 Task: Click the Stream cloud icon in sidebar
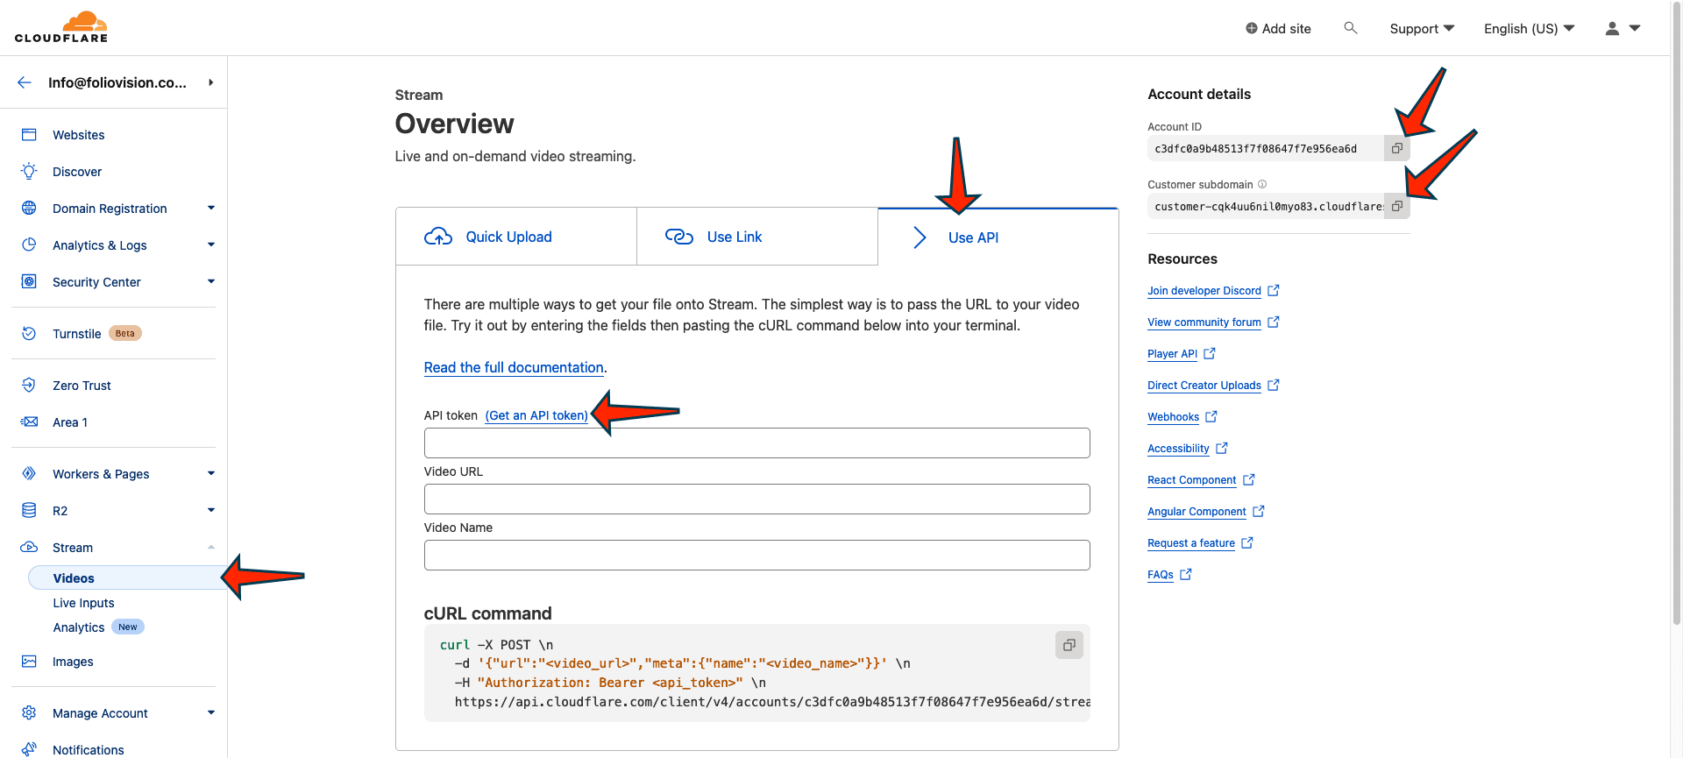29,548
